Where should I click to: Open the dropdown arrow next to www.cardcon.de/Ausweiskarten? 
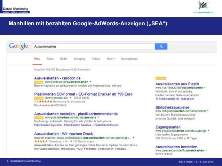click(90, 82)
